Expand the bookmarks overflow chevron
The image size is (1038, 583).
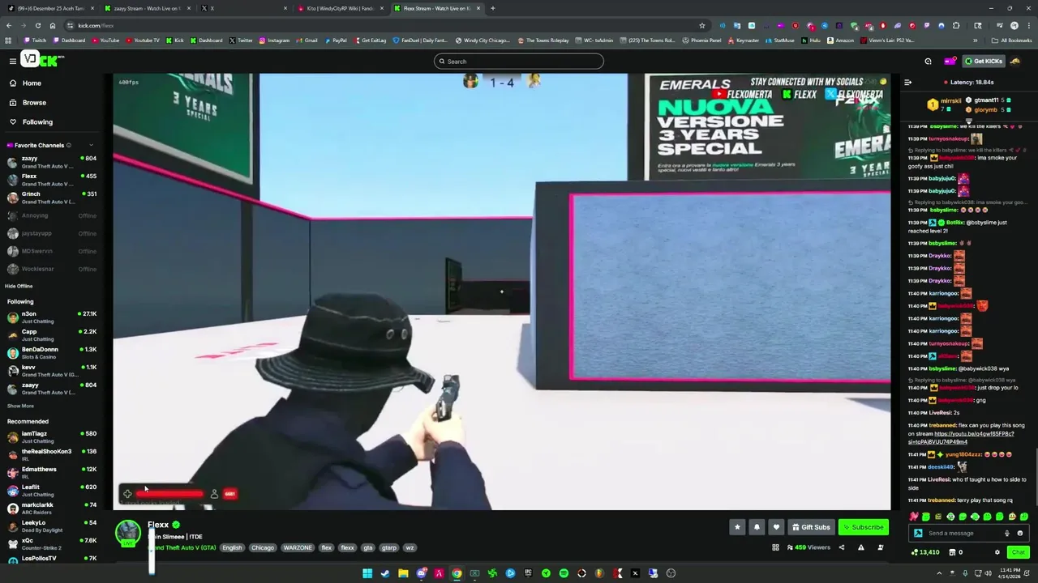(x=976, y=40)
